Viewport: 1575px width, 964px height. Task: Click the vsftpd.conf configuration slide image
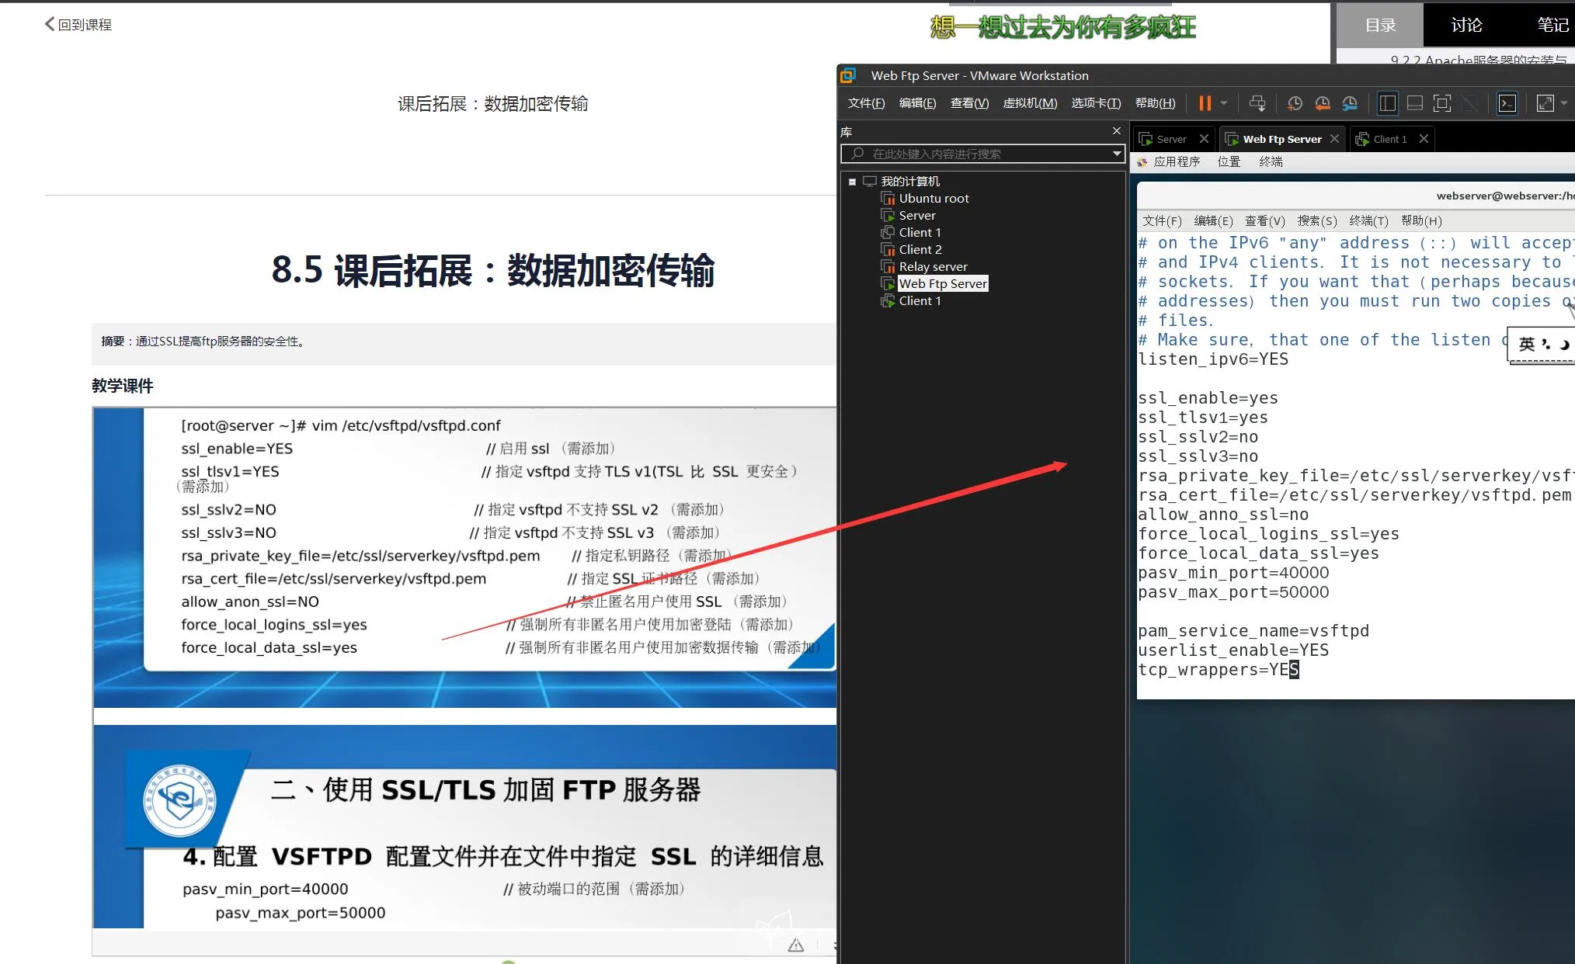click(464, 557)
